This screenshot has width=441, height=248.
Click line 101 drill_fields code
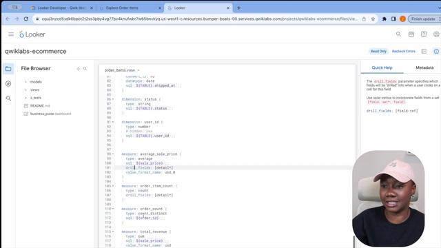(149, 167)
